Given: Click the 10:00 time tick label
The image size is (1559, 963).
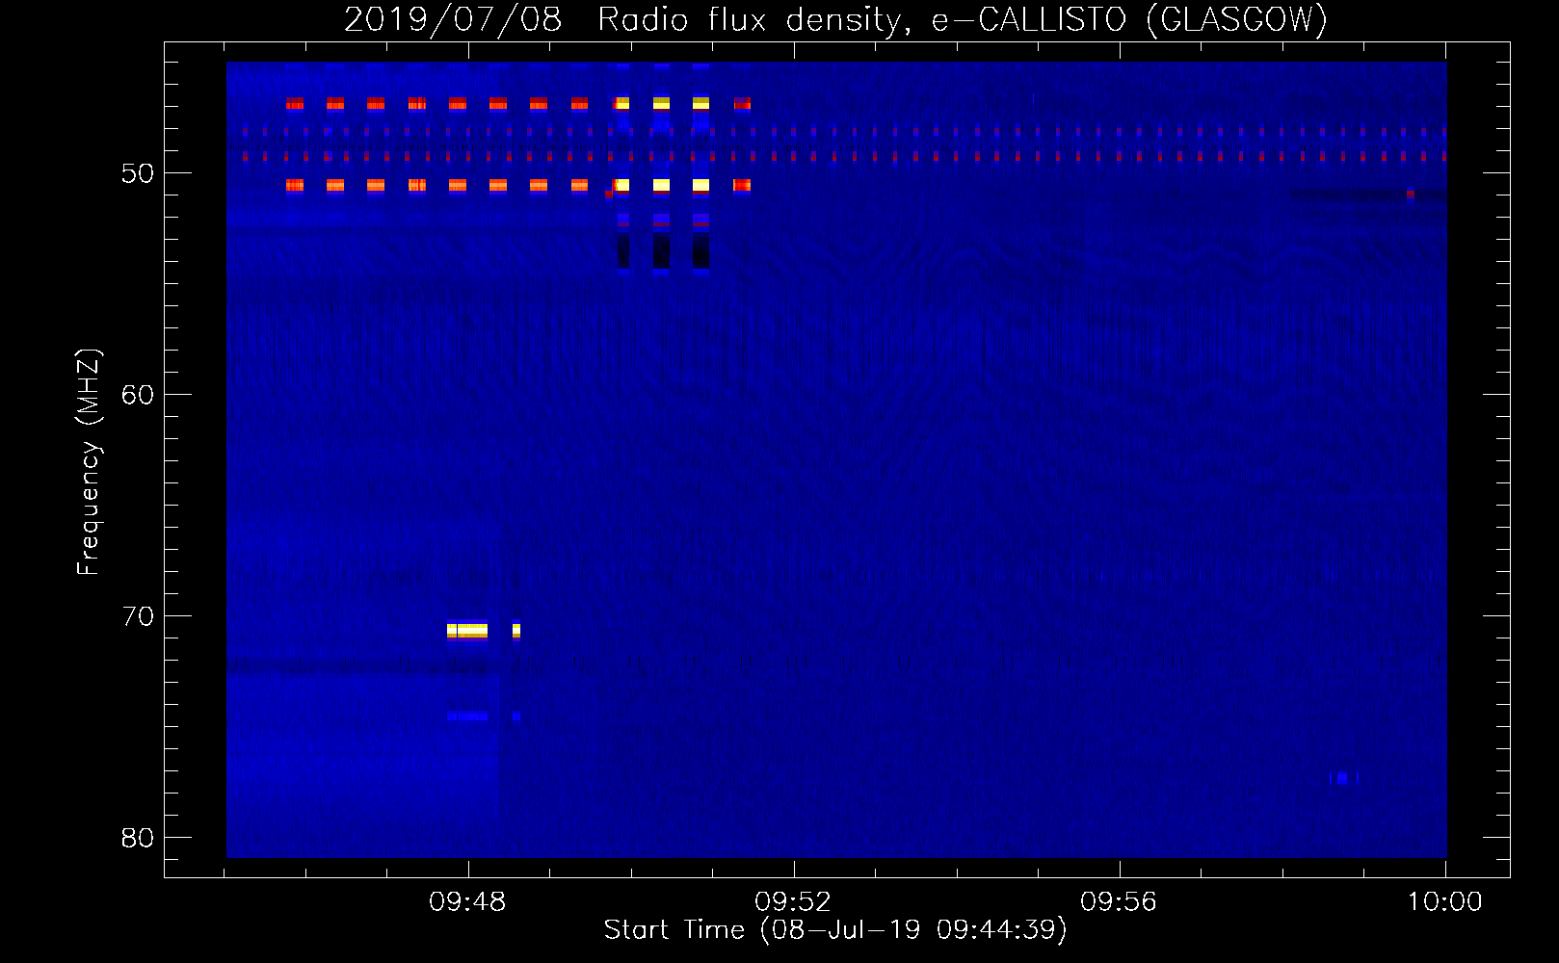Looking at the screenshot, I should pyautogui.click(x=1444, y=902).
